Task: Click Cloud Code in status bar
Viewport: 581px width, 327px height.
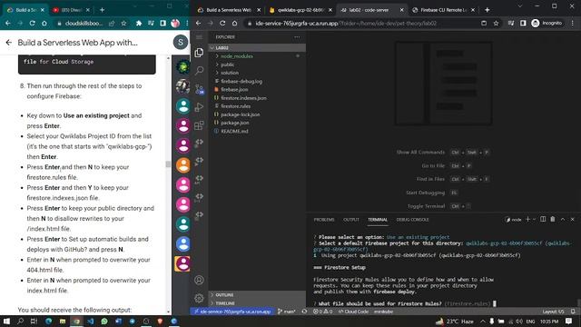Action: coord(353,312)
